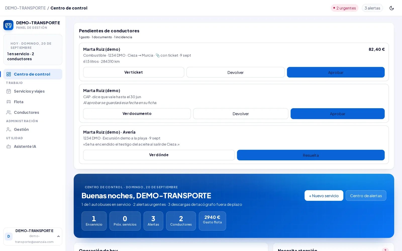Click Ver dónde for the Avería
402x251 pixels.
click(159, 155)
